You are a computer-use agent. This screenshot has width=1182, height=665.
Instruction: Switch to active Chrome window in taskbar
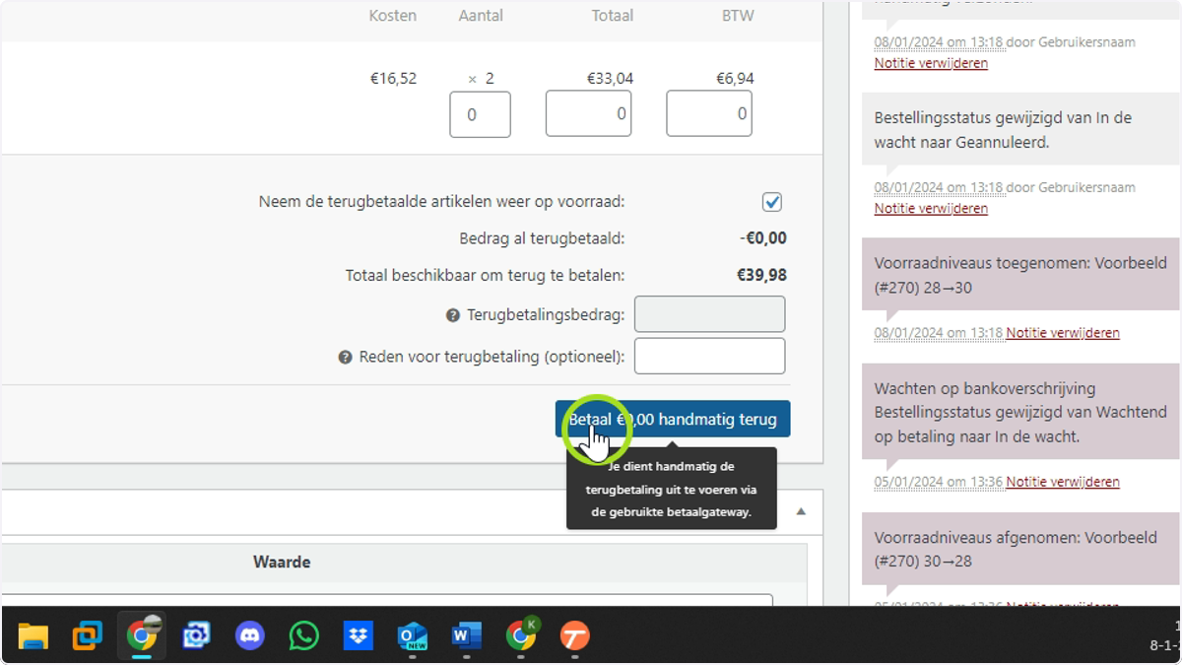[x=142, y=636]
